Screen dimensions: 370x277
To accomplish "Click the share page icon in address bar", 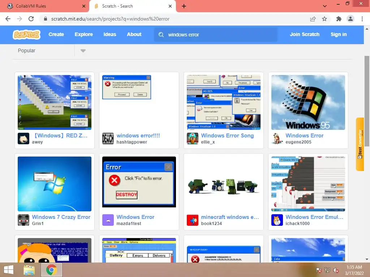I will point(313,19).
